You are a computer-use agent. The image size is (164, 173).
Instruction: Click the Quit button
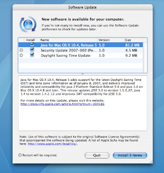[x=97, y=155]
